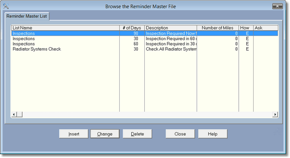The image size is (290, 158).
Task: Click the miles value in Radiator Systems Check row
Action: click(236, 49)
